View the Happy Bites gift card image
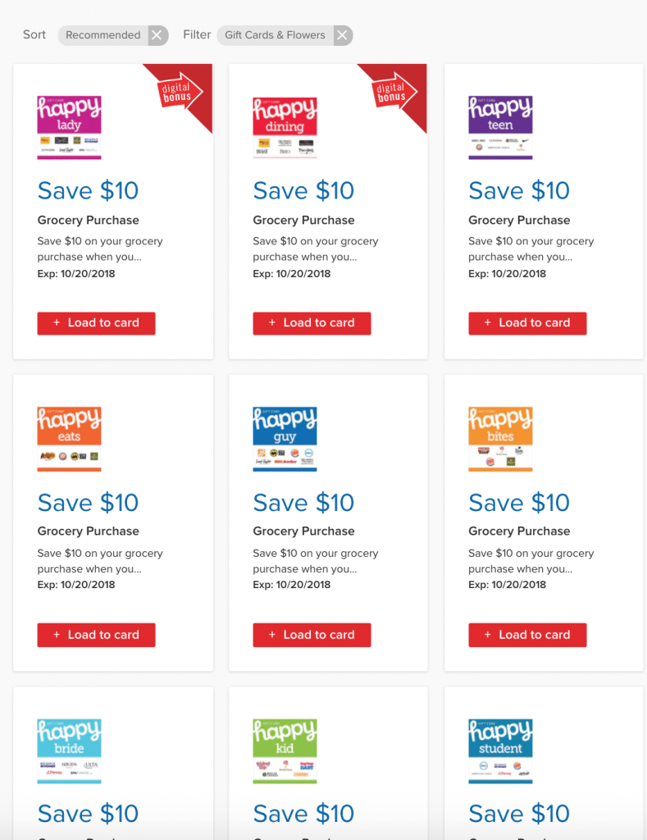 pyautogui.click(x=500, y=440)
